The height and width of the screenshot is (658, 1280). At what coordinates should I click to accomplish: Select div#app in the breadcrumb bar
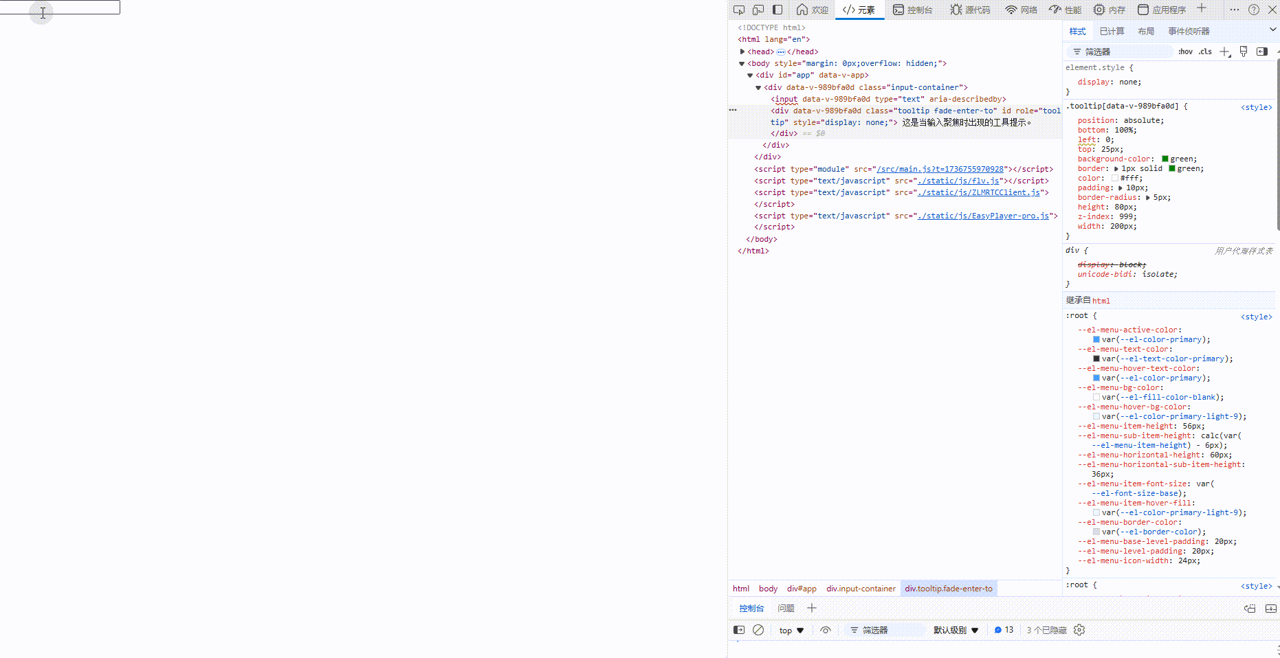click(x=802, y=589)
